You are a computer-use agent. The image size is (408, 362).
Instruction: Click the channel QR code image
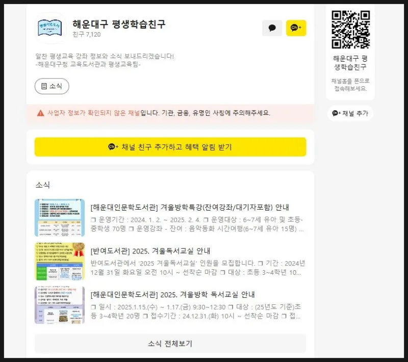click(x=350, y=29)
